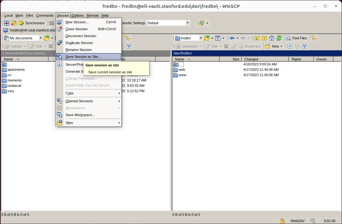Screen dimensions: 342x224
Task: Open the Transfer Settings Default dropdown
Action: pos(188,23)
